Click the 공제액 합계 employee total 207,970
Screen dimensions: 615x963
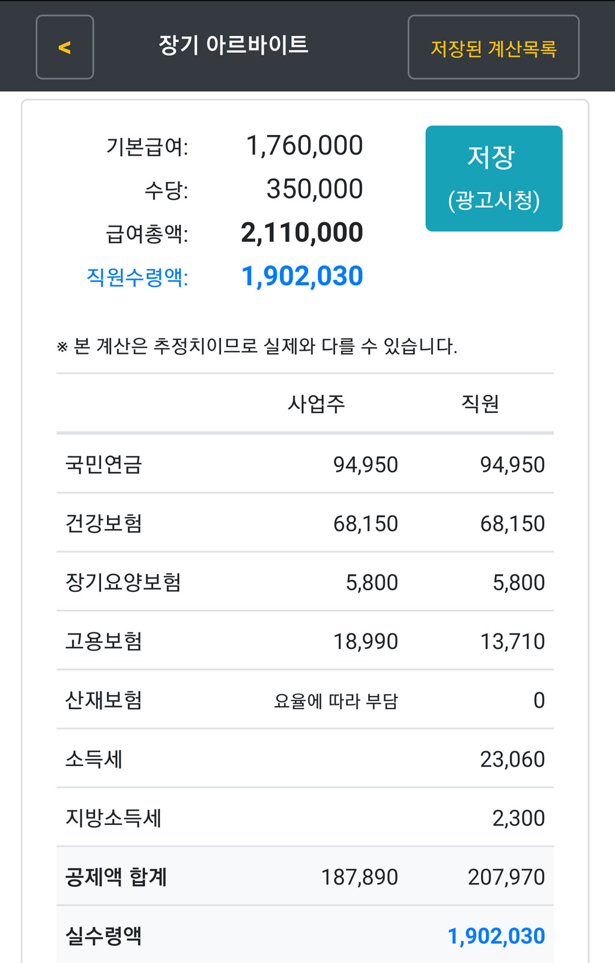506,877
